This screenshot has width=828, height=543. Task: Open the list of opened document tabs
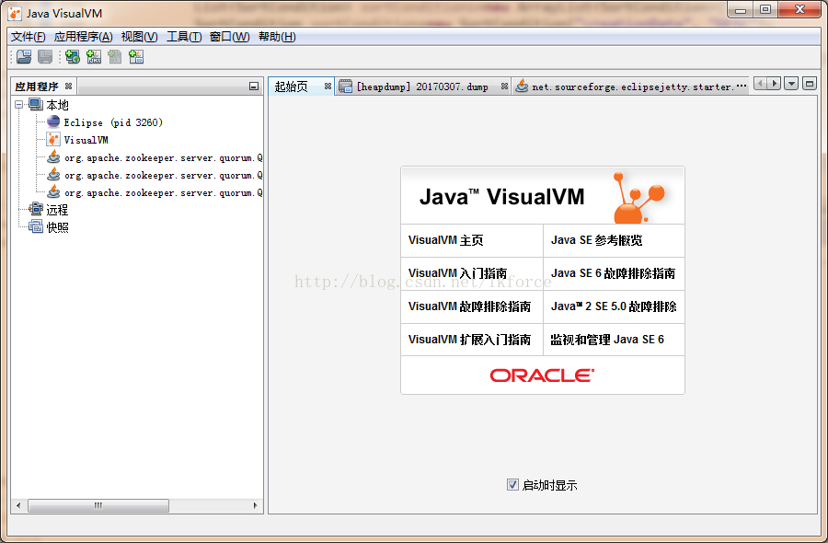pyautogui.click(x=791, y=84)
